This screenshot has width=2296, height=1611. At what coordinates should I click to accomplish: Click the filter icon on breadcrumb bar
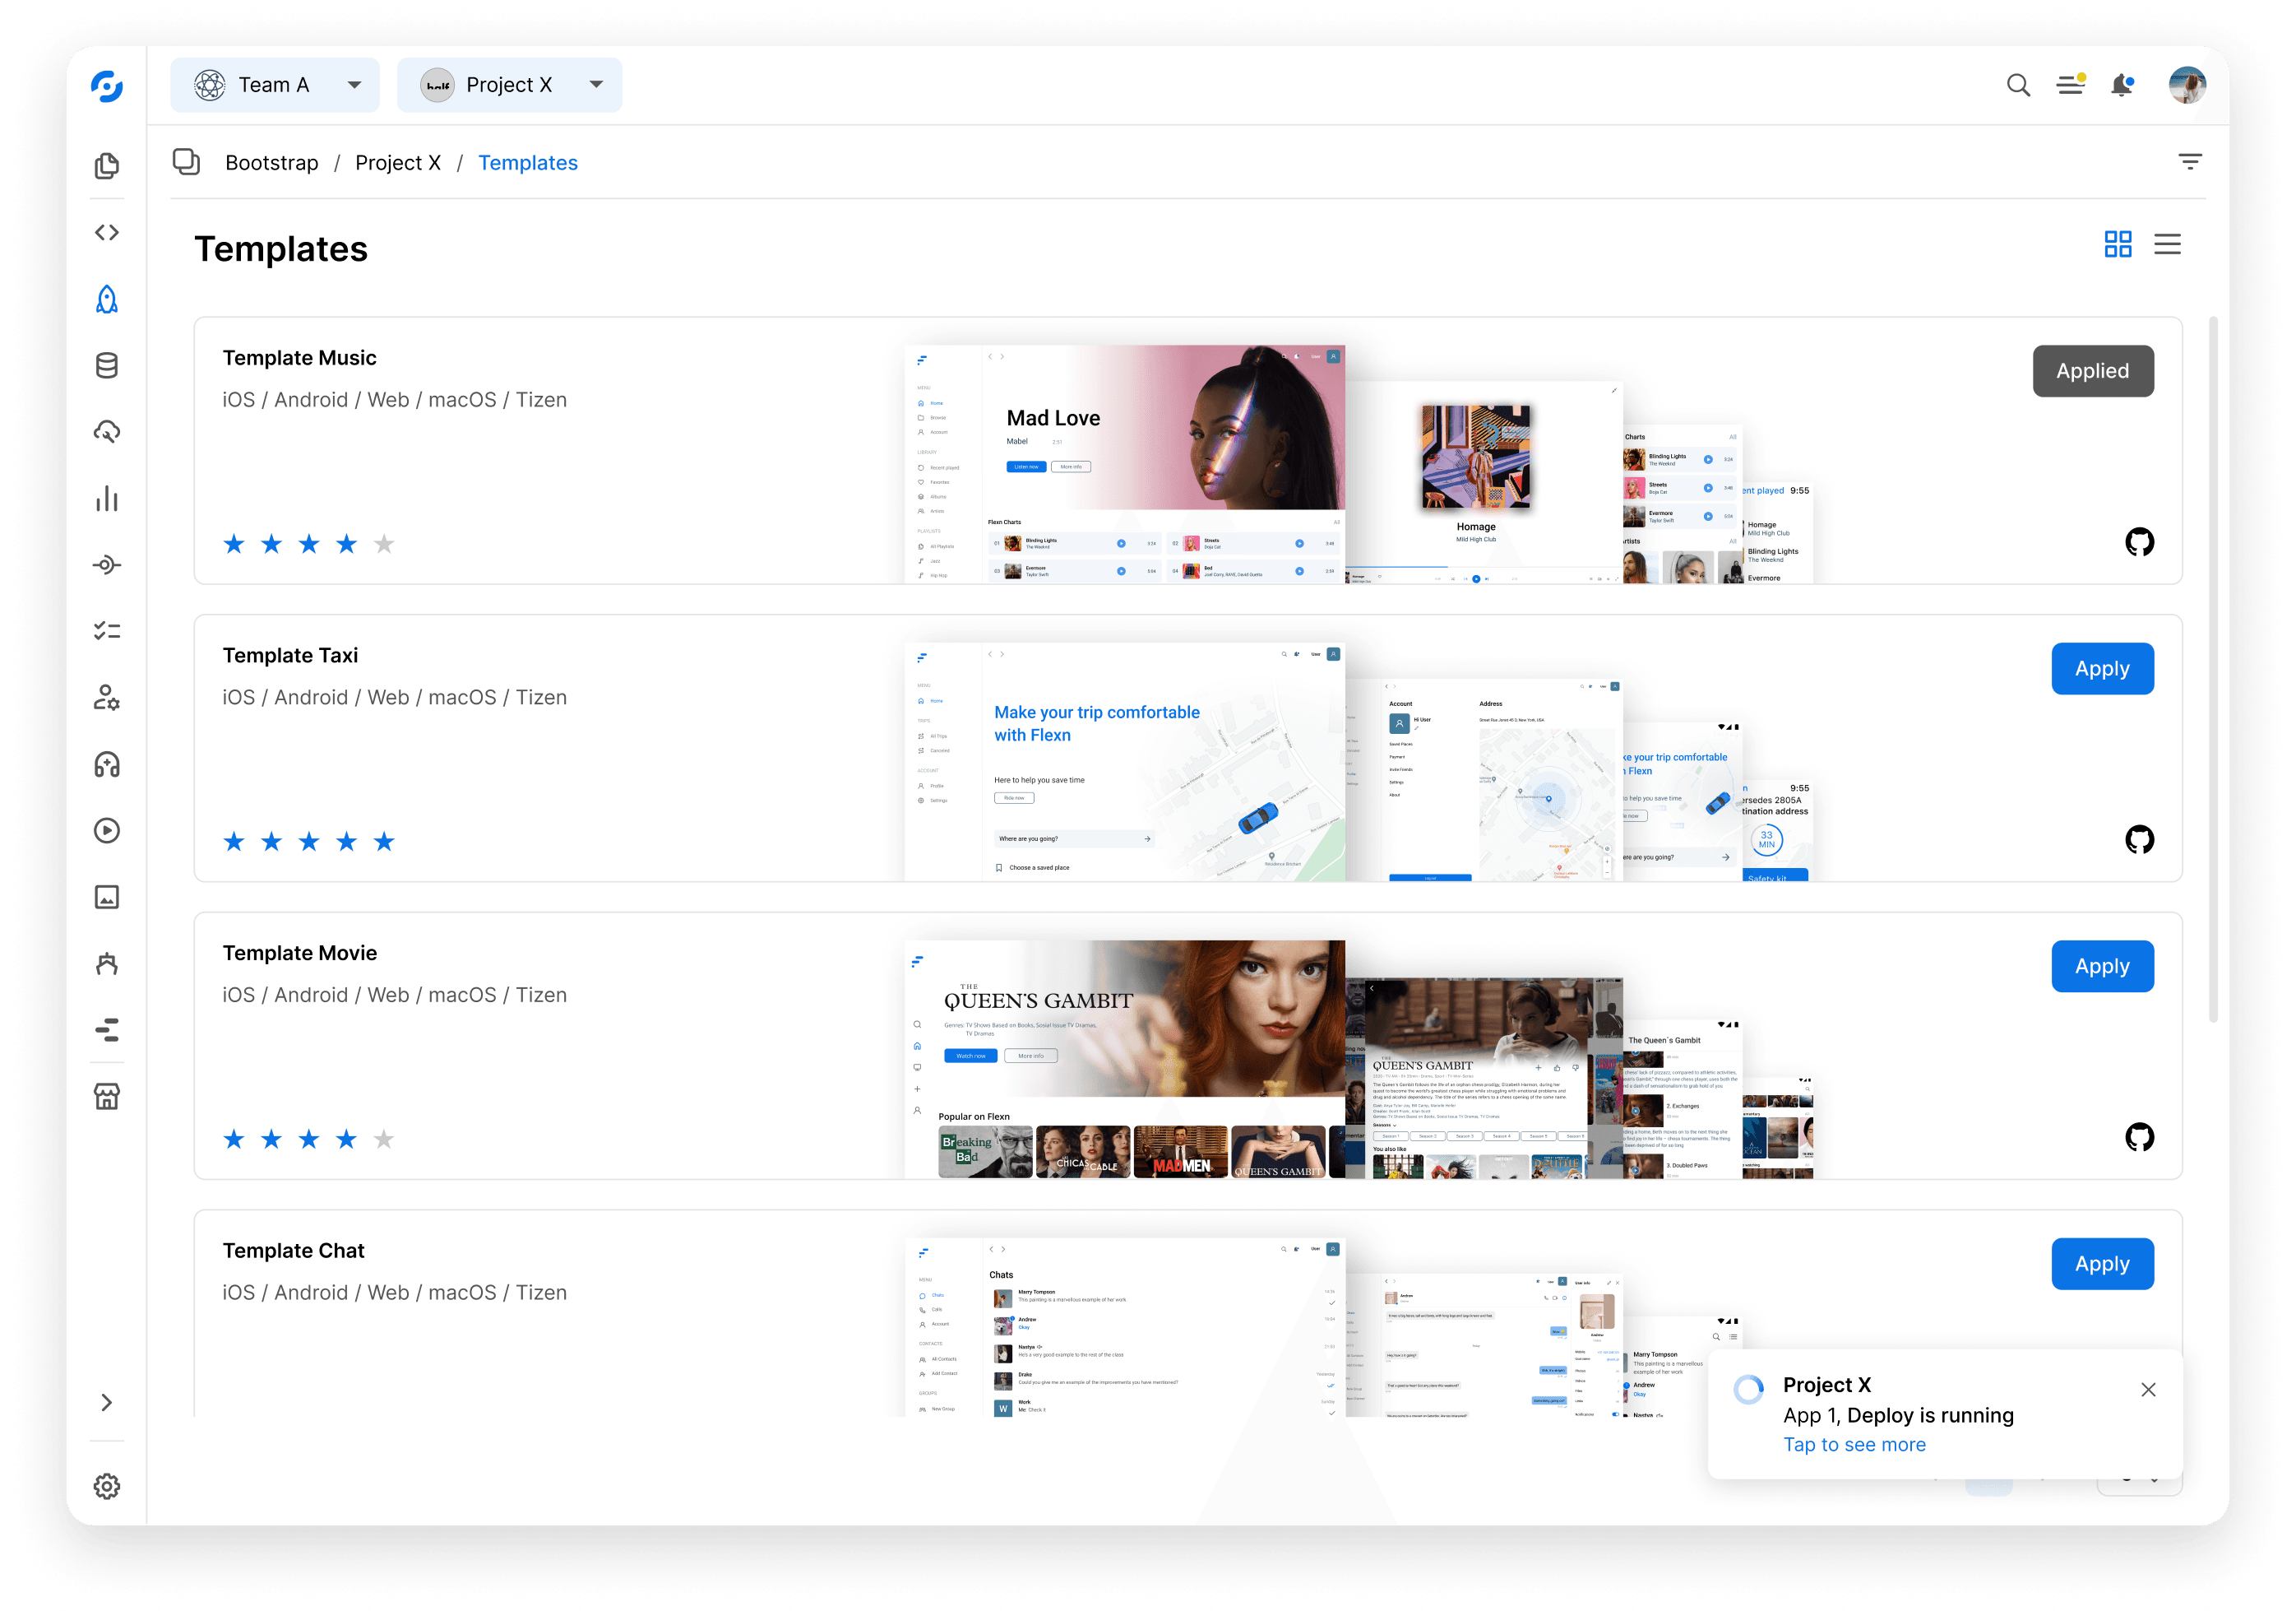(2190, 162)
